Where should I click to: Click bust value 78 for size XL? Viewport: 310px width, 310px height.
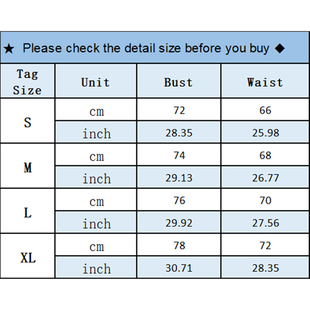pos(179,246)
